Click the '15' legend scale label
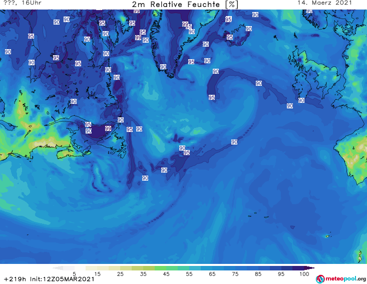This screenshot has width=367, height=284. (x=97, y=274)
